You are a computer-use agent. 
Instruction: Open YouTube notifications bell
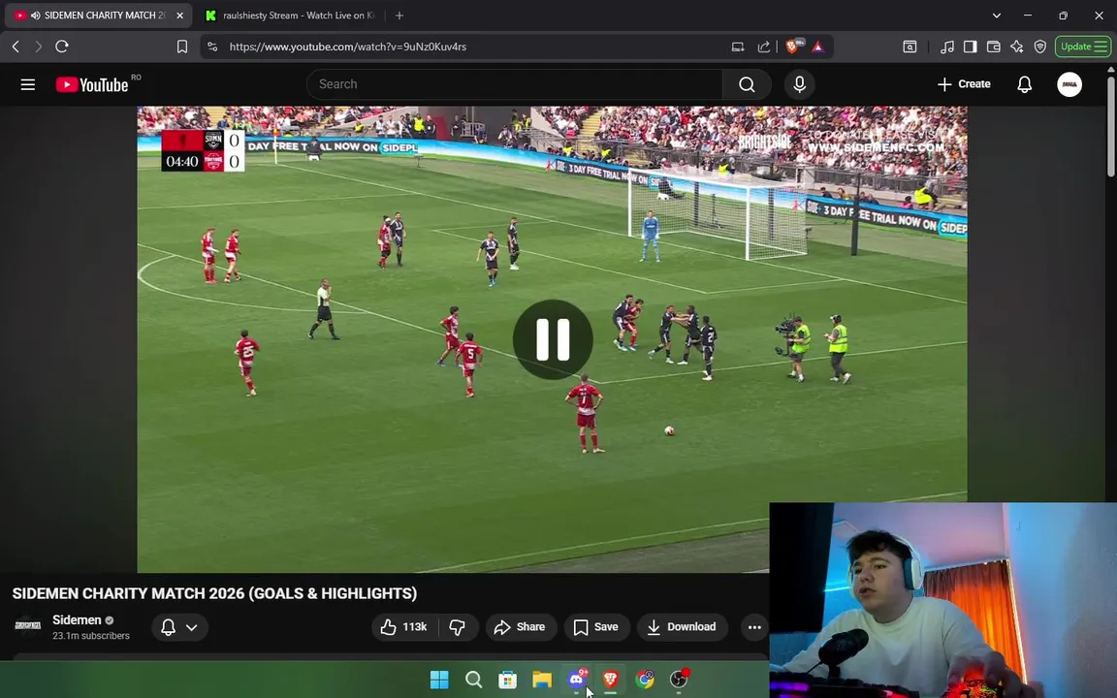1024,84
